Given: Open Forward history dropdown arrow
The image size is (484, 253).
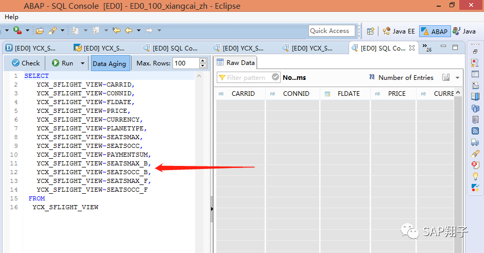Looking at the screenshot, I should 159,30.
